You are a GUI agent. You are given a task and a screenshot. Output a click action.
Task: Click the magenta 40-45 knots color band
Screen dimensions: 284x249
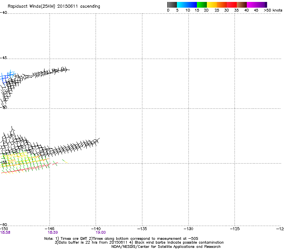252,5
